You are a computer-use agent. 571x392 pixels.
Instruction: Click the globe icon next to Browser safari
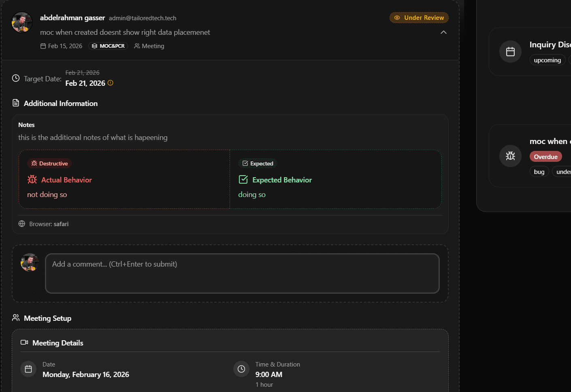pos(21,223)
